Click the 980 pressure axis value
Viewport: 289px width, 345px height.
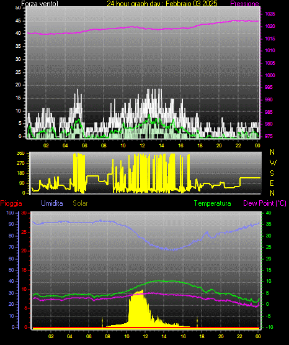[269, 124]
